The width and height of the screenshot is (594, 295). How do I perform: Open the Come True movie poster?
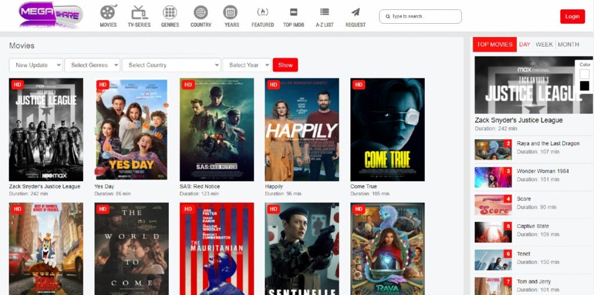387,129
